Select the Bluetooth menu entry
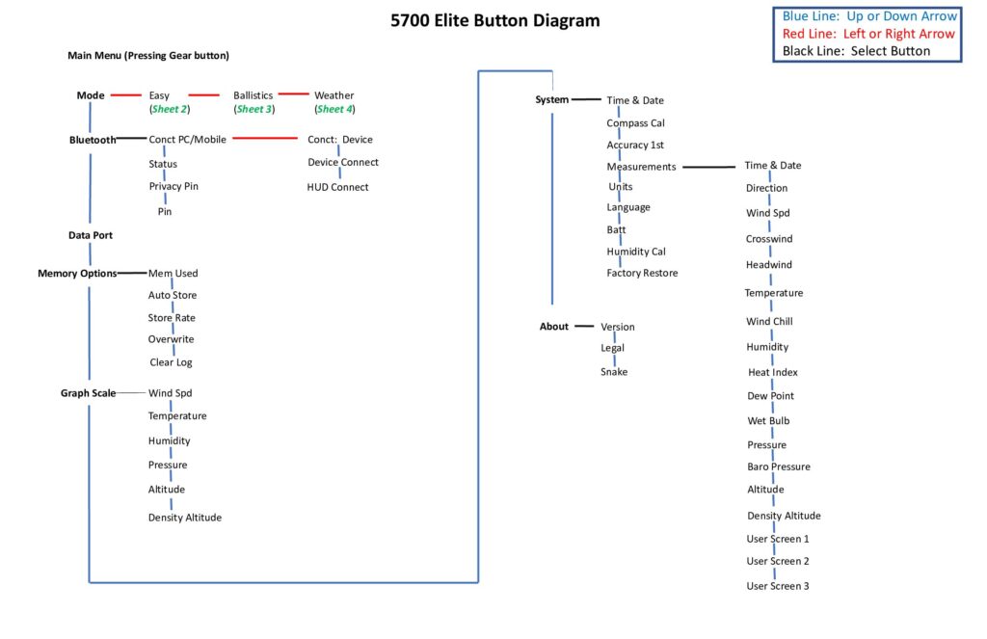 click(x=93, y=140)
